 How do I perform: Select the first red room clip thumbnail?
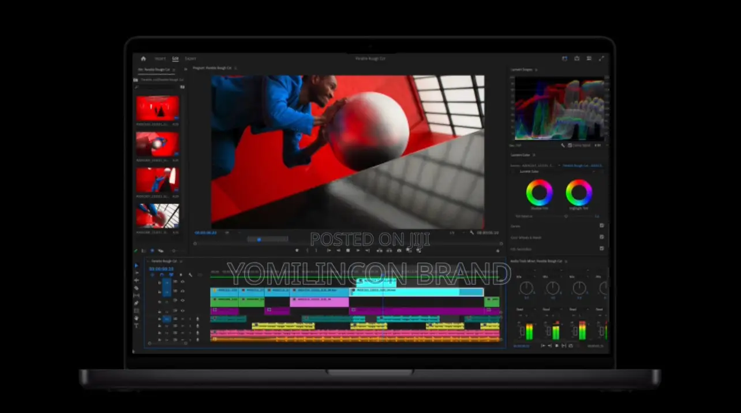click(158, 109)
